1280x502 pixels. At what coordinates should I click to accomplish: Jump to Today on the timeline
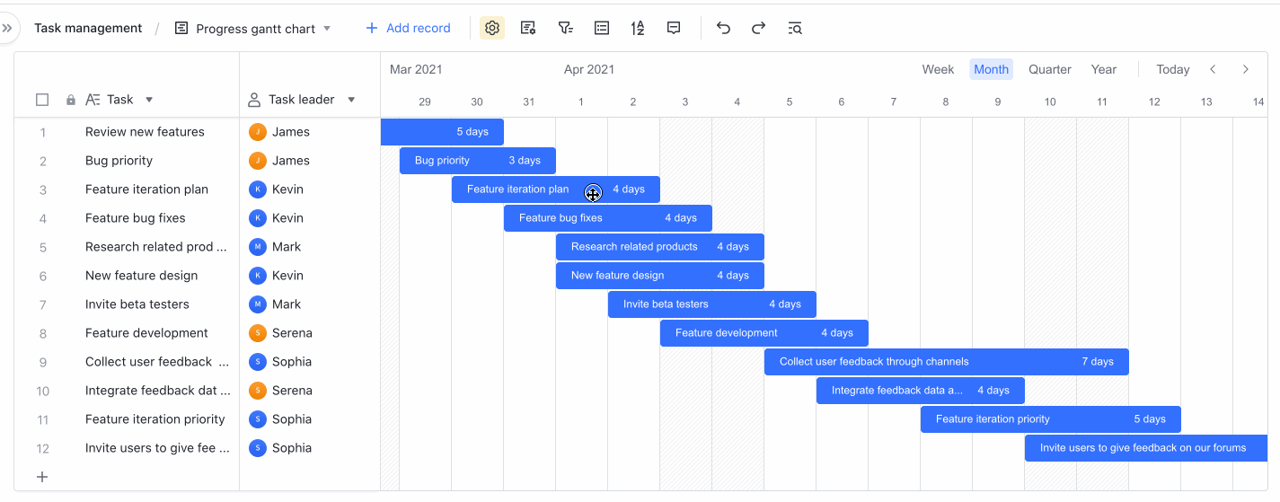[1172, 69]
